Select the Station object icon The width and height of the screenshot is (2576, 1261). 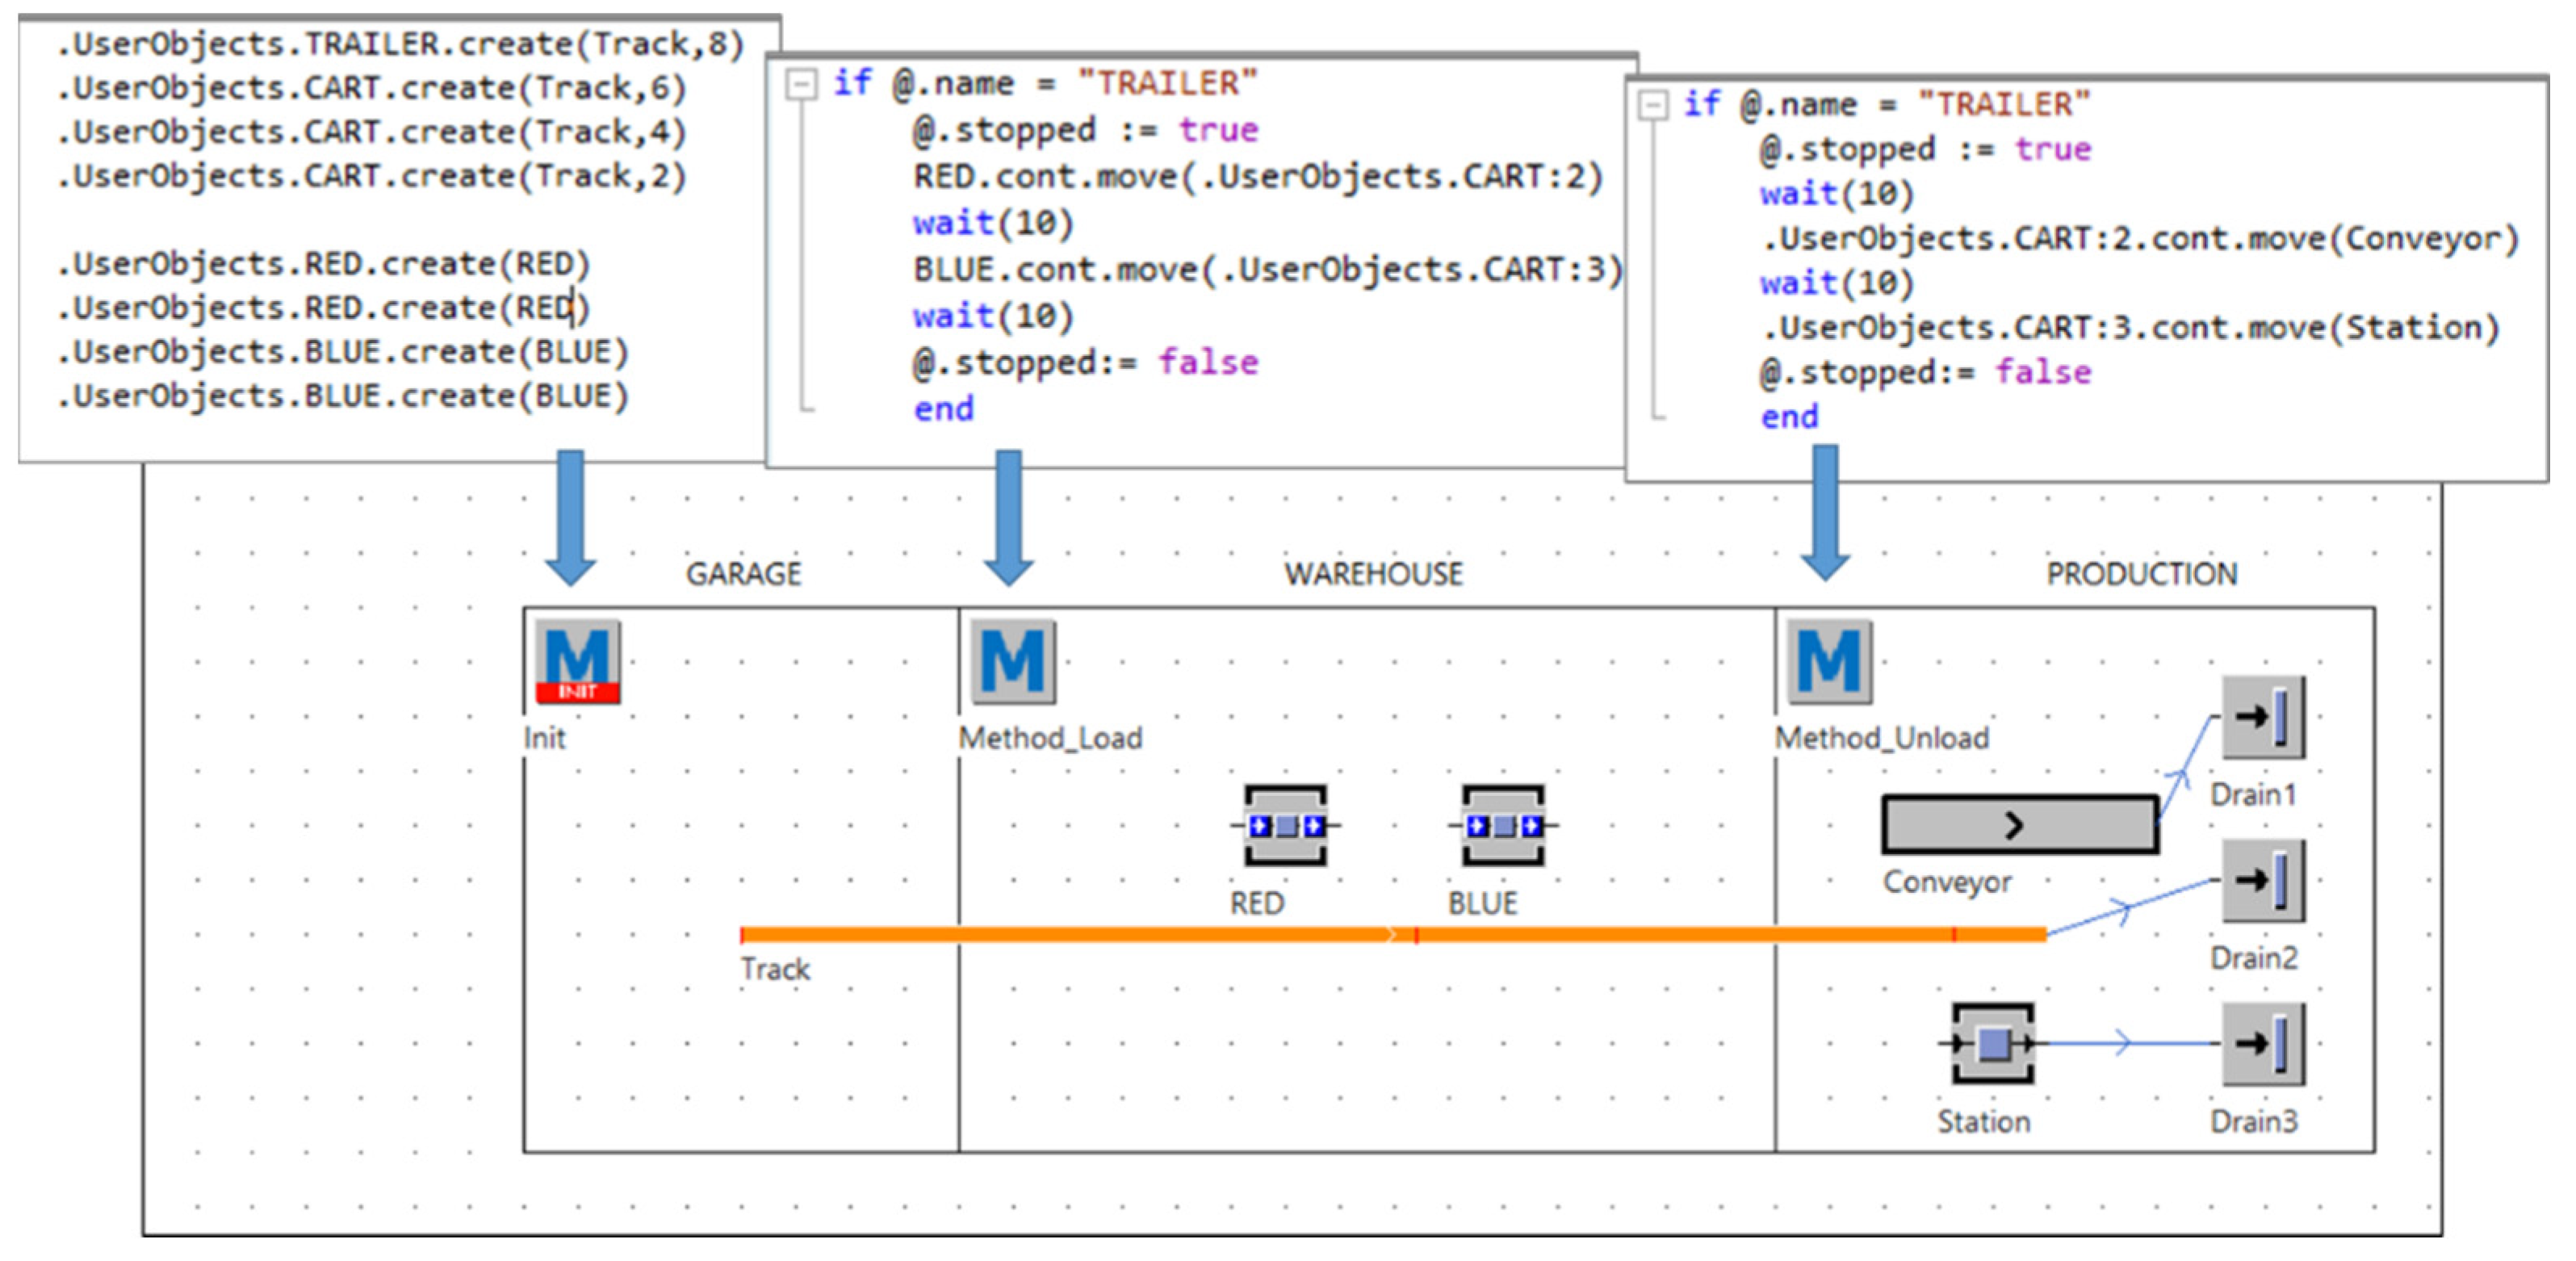(1992, 1043)
